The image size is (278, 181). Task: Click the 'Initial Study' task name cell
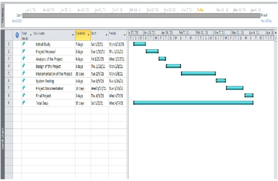(48, 44)
